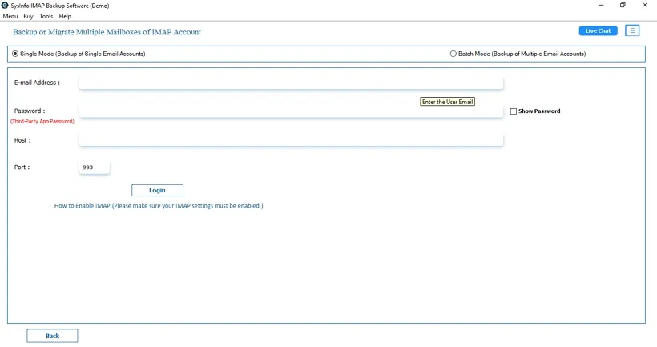Open the Menu menu
The width and height of the screenshot is (657, 347).
tap(10, 16)
